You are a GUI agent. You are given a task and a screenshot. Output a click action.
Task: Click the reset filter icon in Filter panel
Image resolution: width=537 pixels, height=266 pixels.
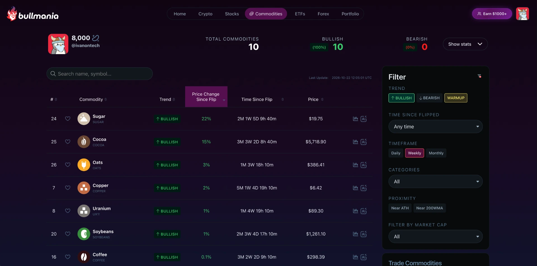pos(479,76)
